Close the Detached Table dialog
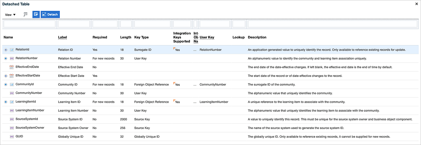This screenshot has height=145, width=421. pyautogui.click(x=417, y=4)
